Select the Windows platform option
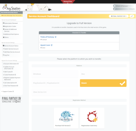The image size is (136, 131). 55,74
